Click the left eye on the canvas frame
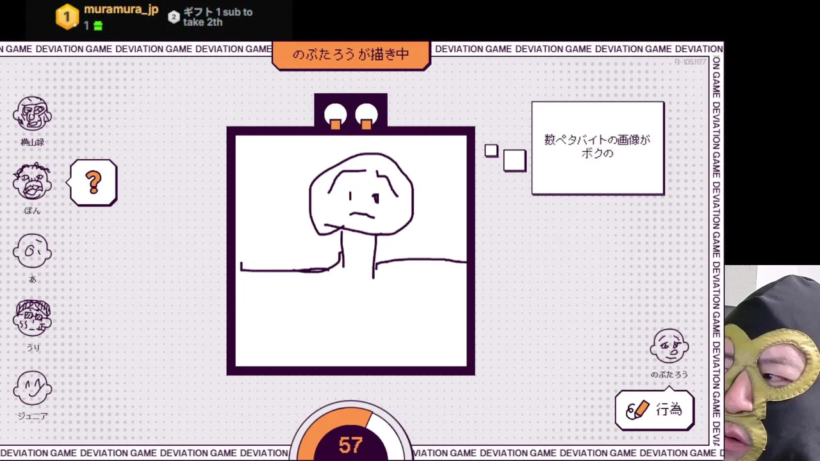 pyautogui.click(x=335, y=116)
